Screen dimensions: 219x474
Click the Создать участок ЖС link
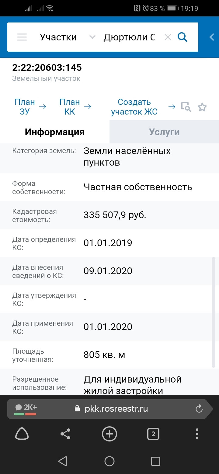click(134, 107)
